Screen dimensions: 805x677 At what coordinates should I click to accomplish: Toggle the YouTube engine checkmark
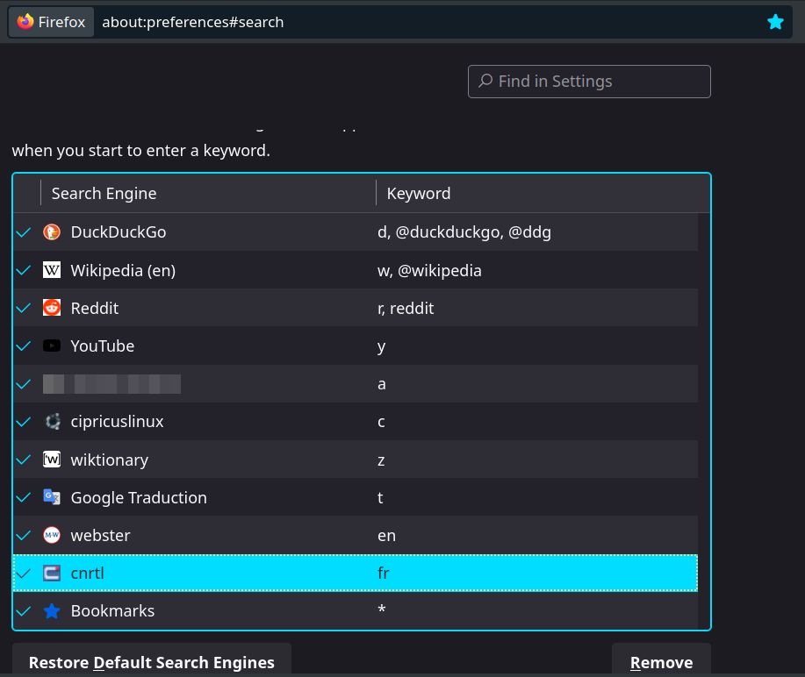[24, 346]
